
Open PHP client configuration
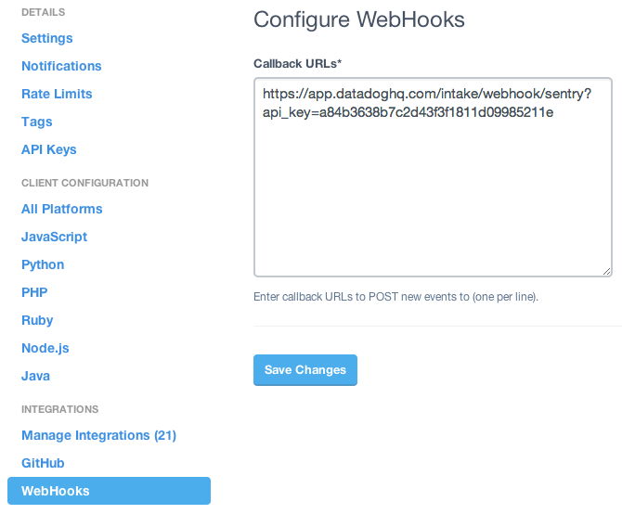tap(34, 292)
